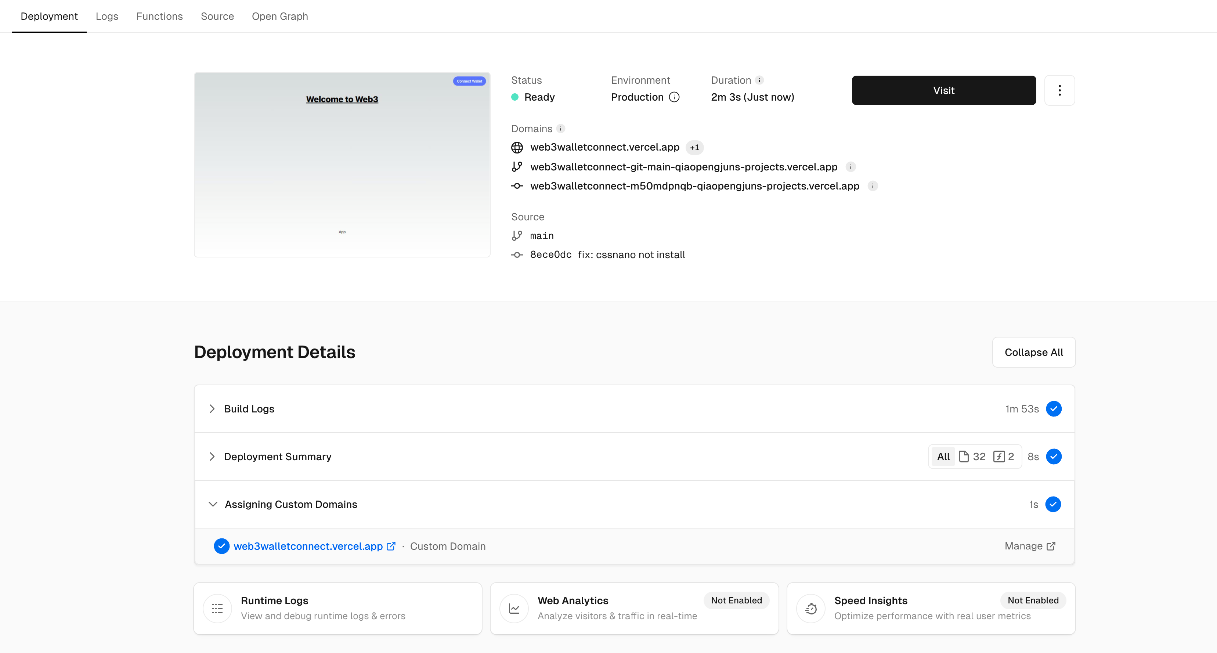Click external link icon after web3walletconnect.vercel.app
This screenshot has width=1217, height=653.
pyautogui.click(x=391, y=546)
